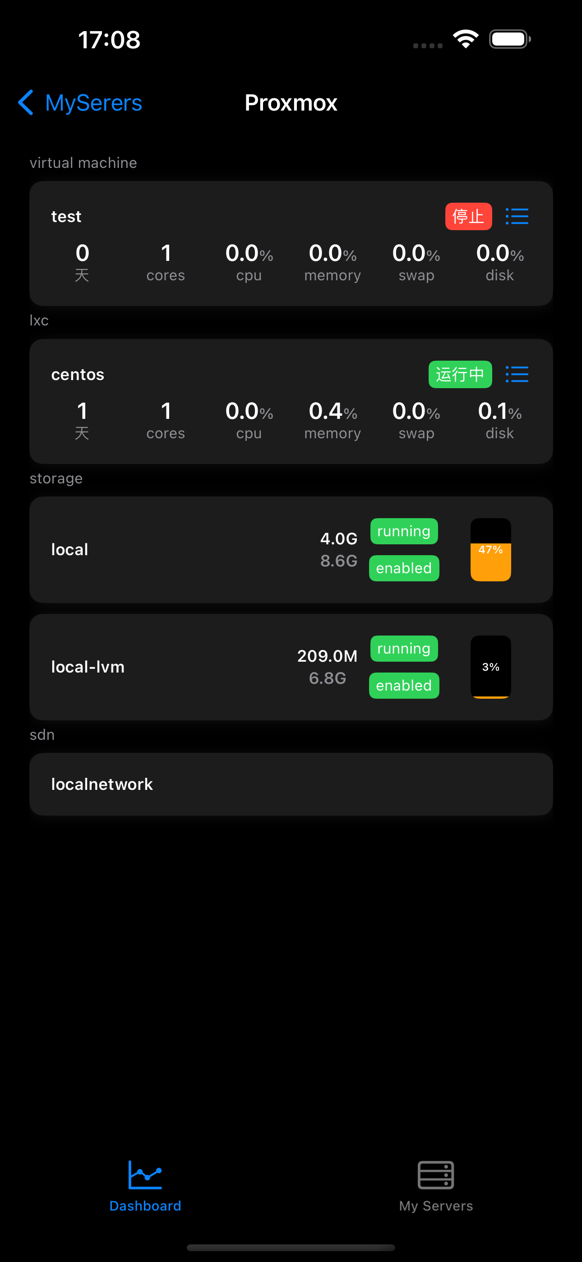Tap the Proxmox page title
Image resolution: width=582 pixels, height=1262 pixels.
[x=291, y=103]
